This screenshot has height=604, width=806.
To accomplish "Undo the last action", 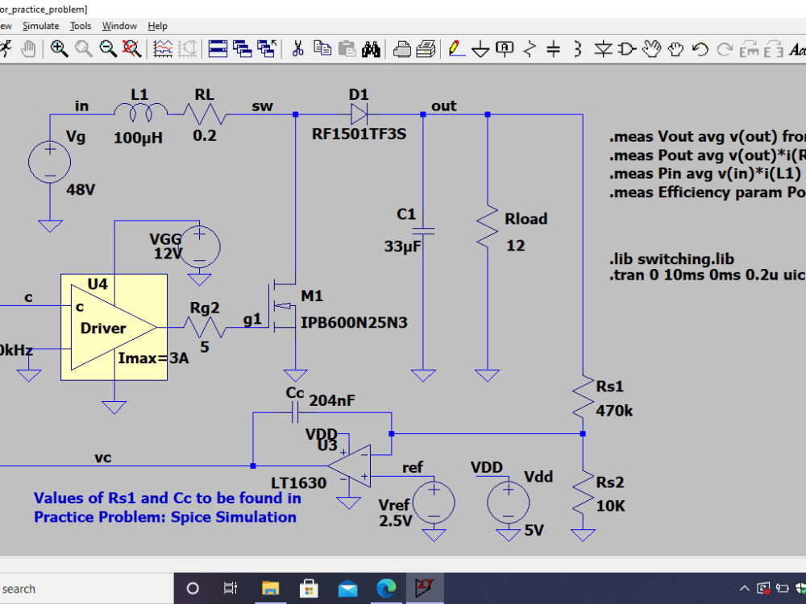I will (699, 48).
